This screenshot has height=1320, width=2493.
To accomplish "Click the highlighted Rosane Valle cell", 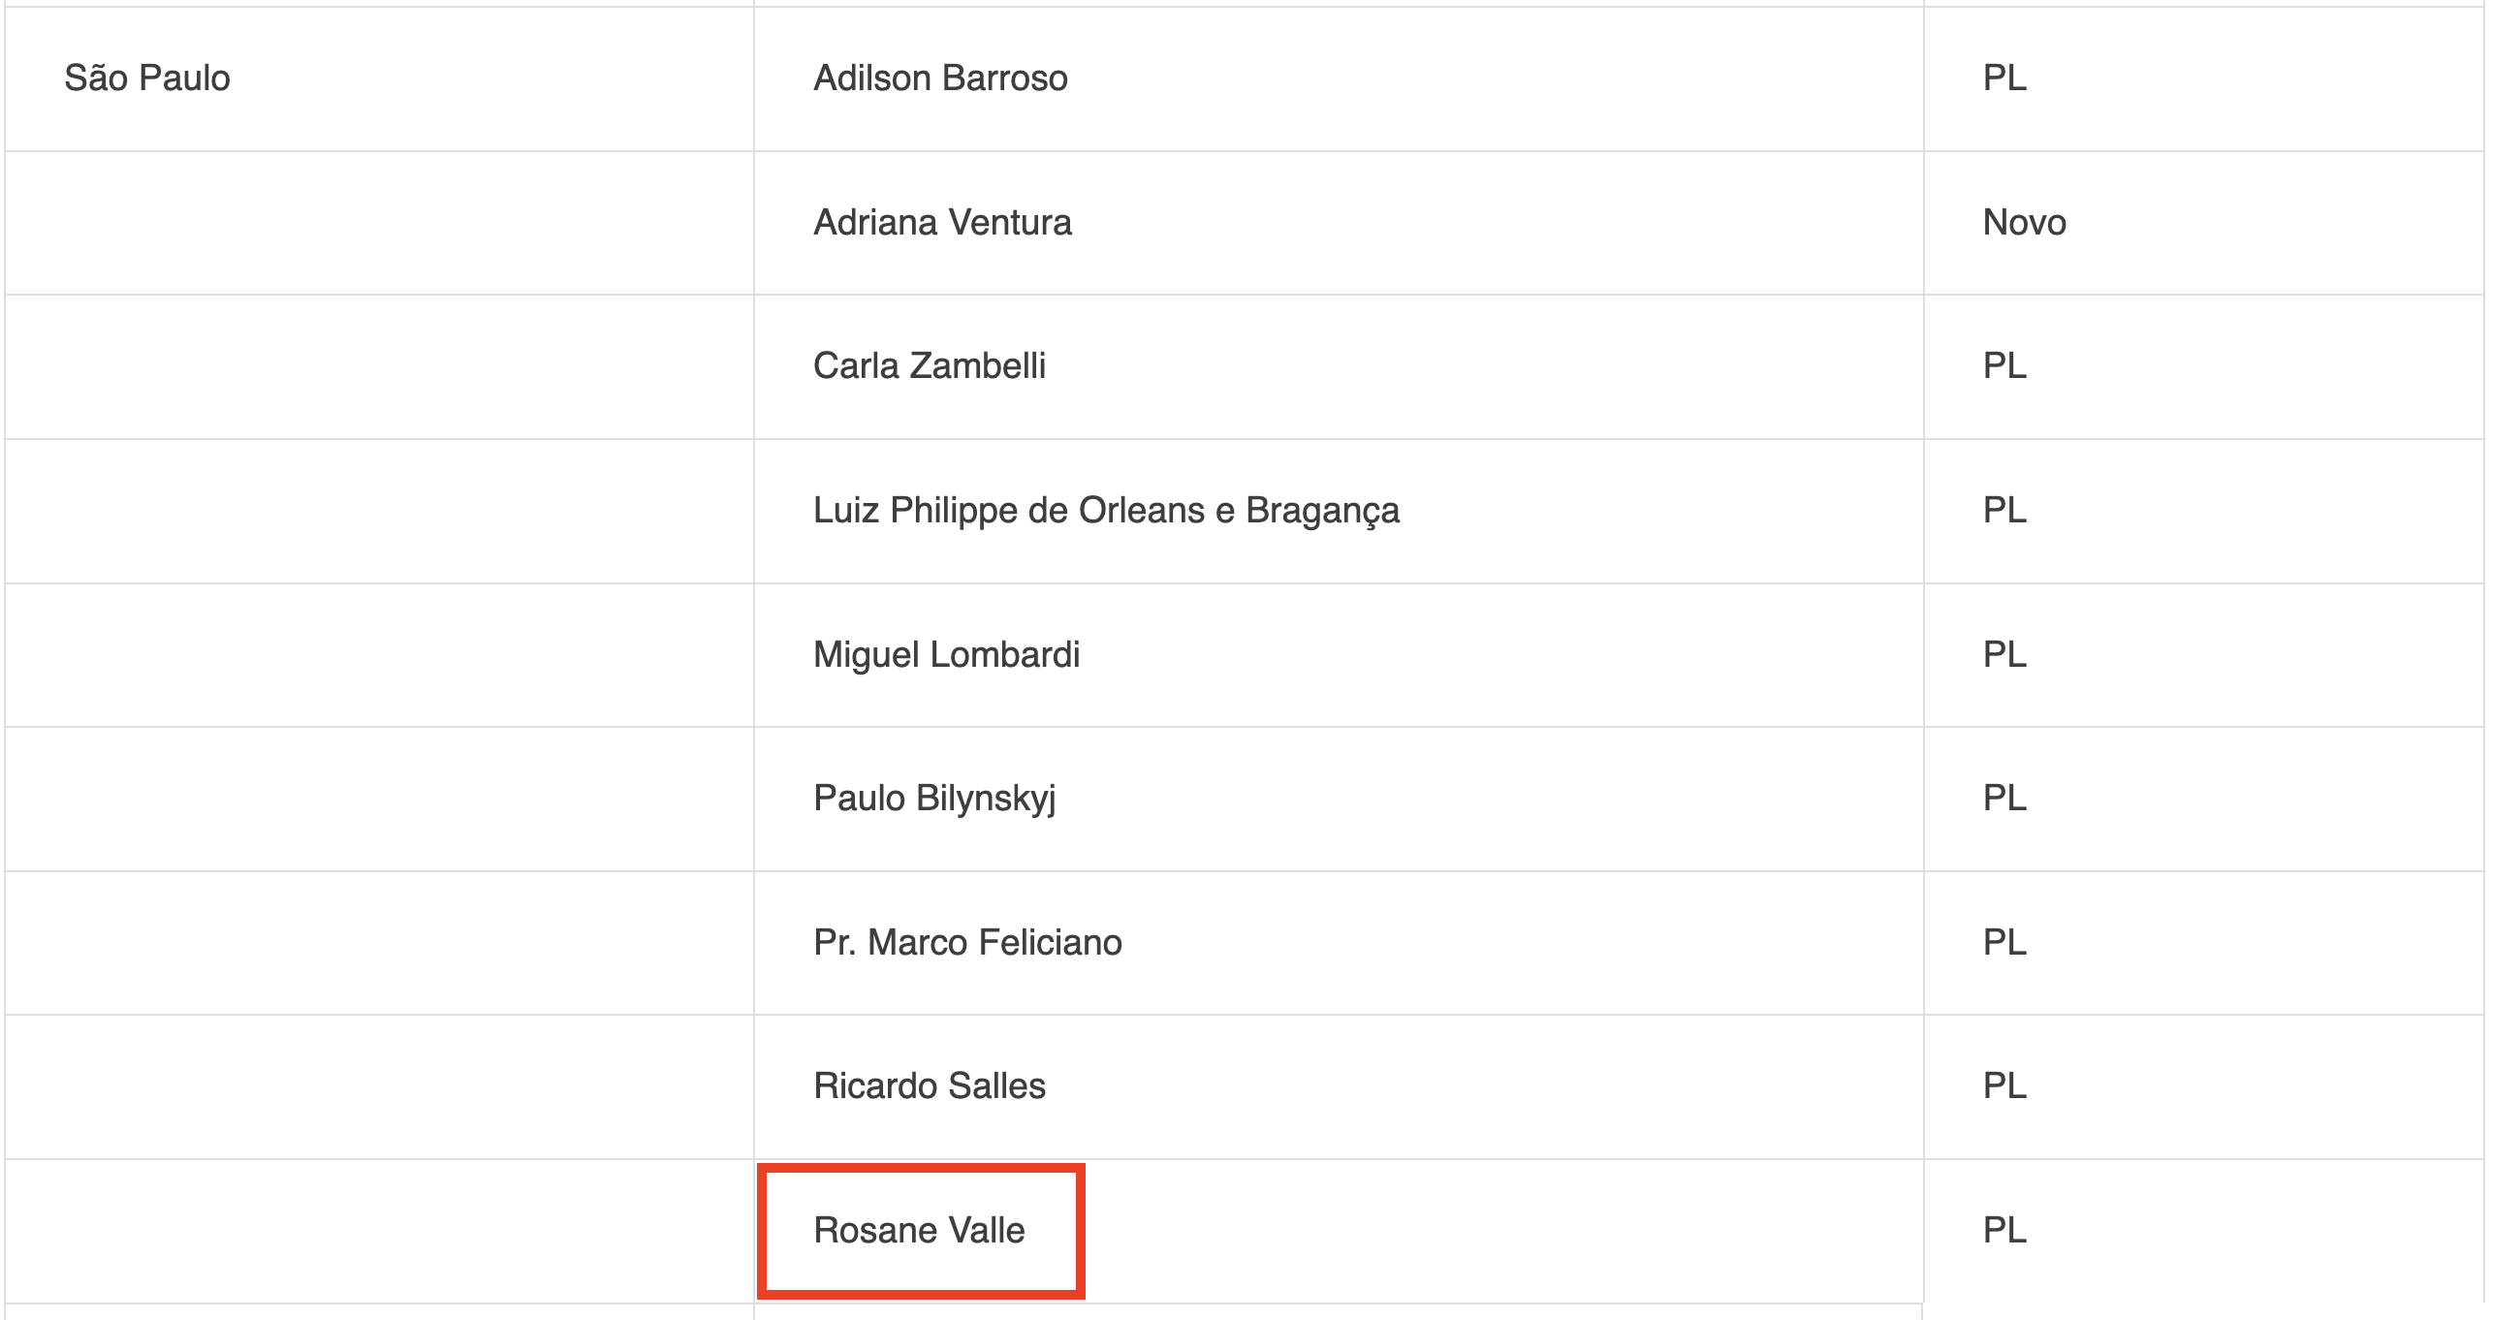I will 920,1230.
